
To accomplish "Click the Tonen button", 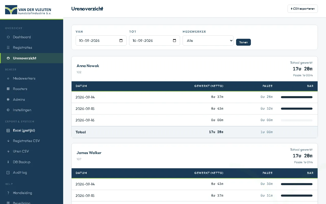I will [x=243, y=42].
